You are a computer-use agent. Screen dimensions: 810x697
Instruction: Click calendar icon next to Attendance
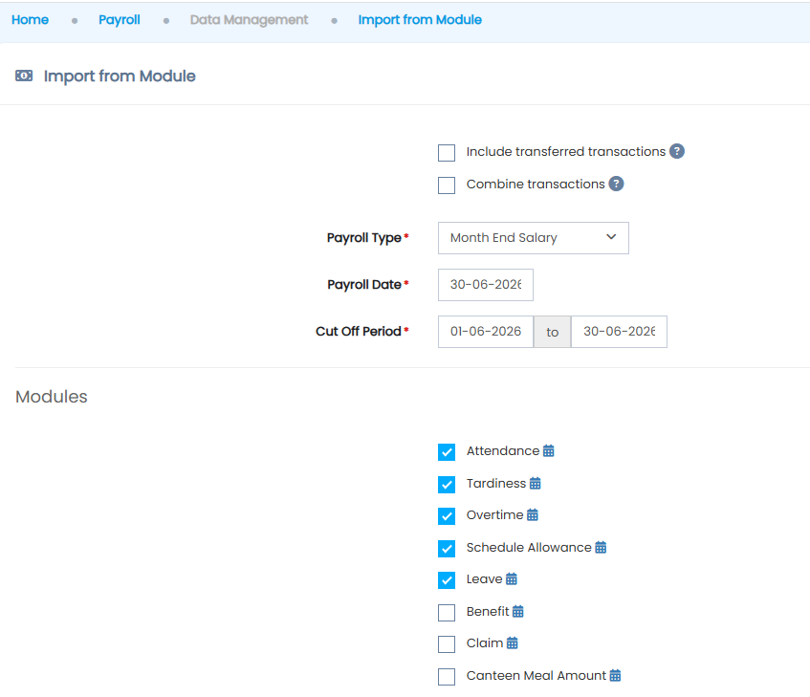(x=549, y=450)
